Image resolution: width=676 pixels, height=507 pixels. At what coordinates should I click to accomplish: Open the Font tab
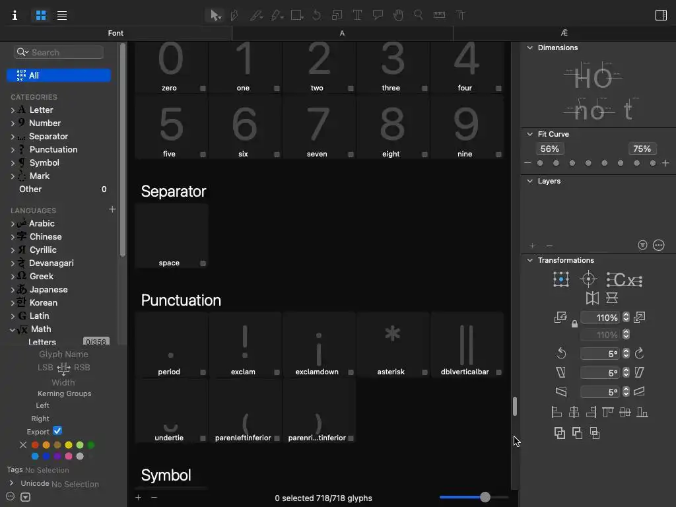tap(116, 33)
